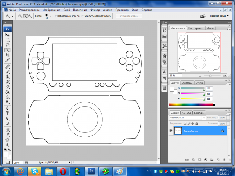This screenshot has width=235, height=176.
Task: Open Skype from the taskbar
Action: [x=35, y=171]
